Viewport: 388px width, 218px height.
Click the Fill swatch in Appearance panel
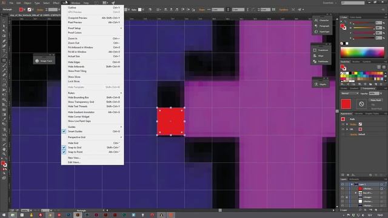tap(360, 129)
